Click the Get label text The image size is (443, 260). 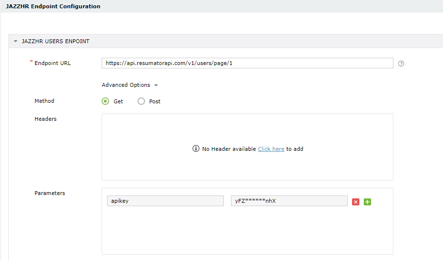click(118, 101)
